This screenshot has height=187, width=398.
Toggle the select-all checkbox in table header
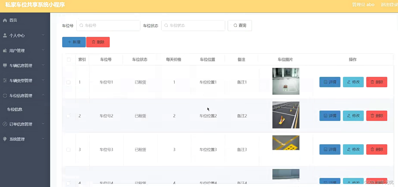(x=69, y=60)
